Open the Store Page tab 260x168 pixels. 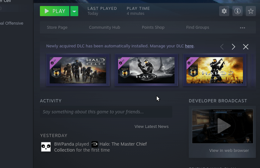point(57,27)
